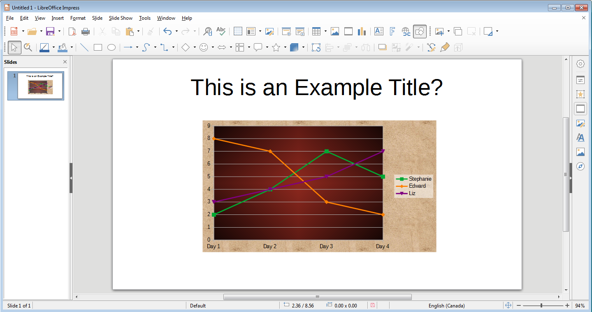The height and width of the screenshot is (312, 592).
Task: Open the sidebar Gallery panel
Action: click(580, 152)
